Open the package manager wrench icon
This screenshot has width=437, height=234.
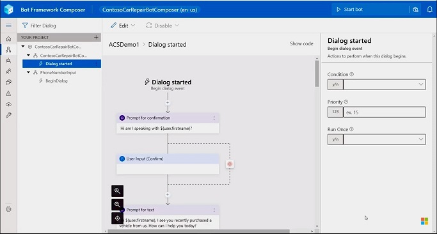coord(9,115)
